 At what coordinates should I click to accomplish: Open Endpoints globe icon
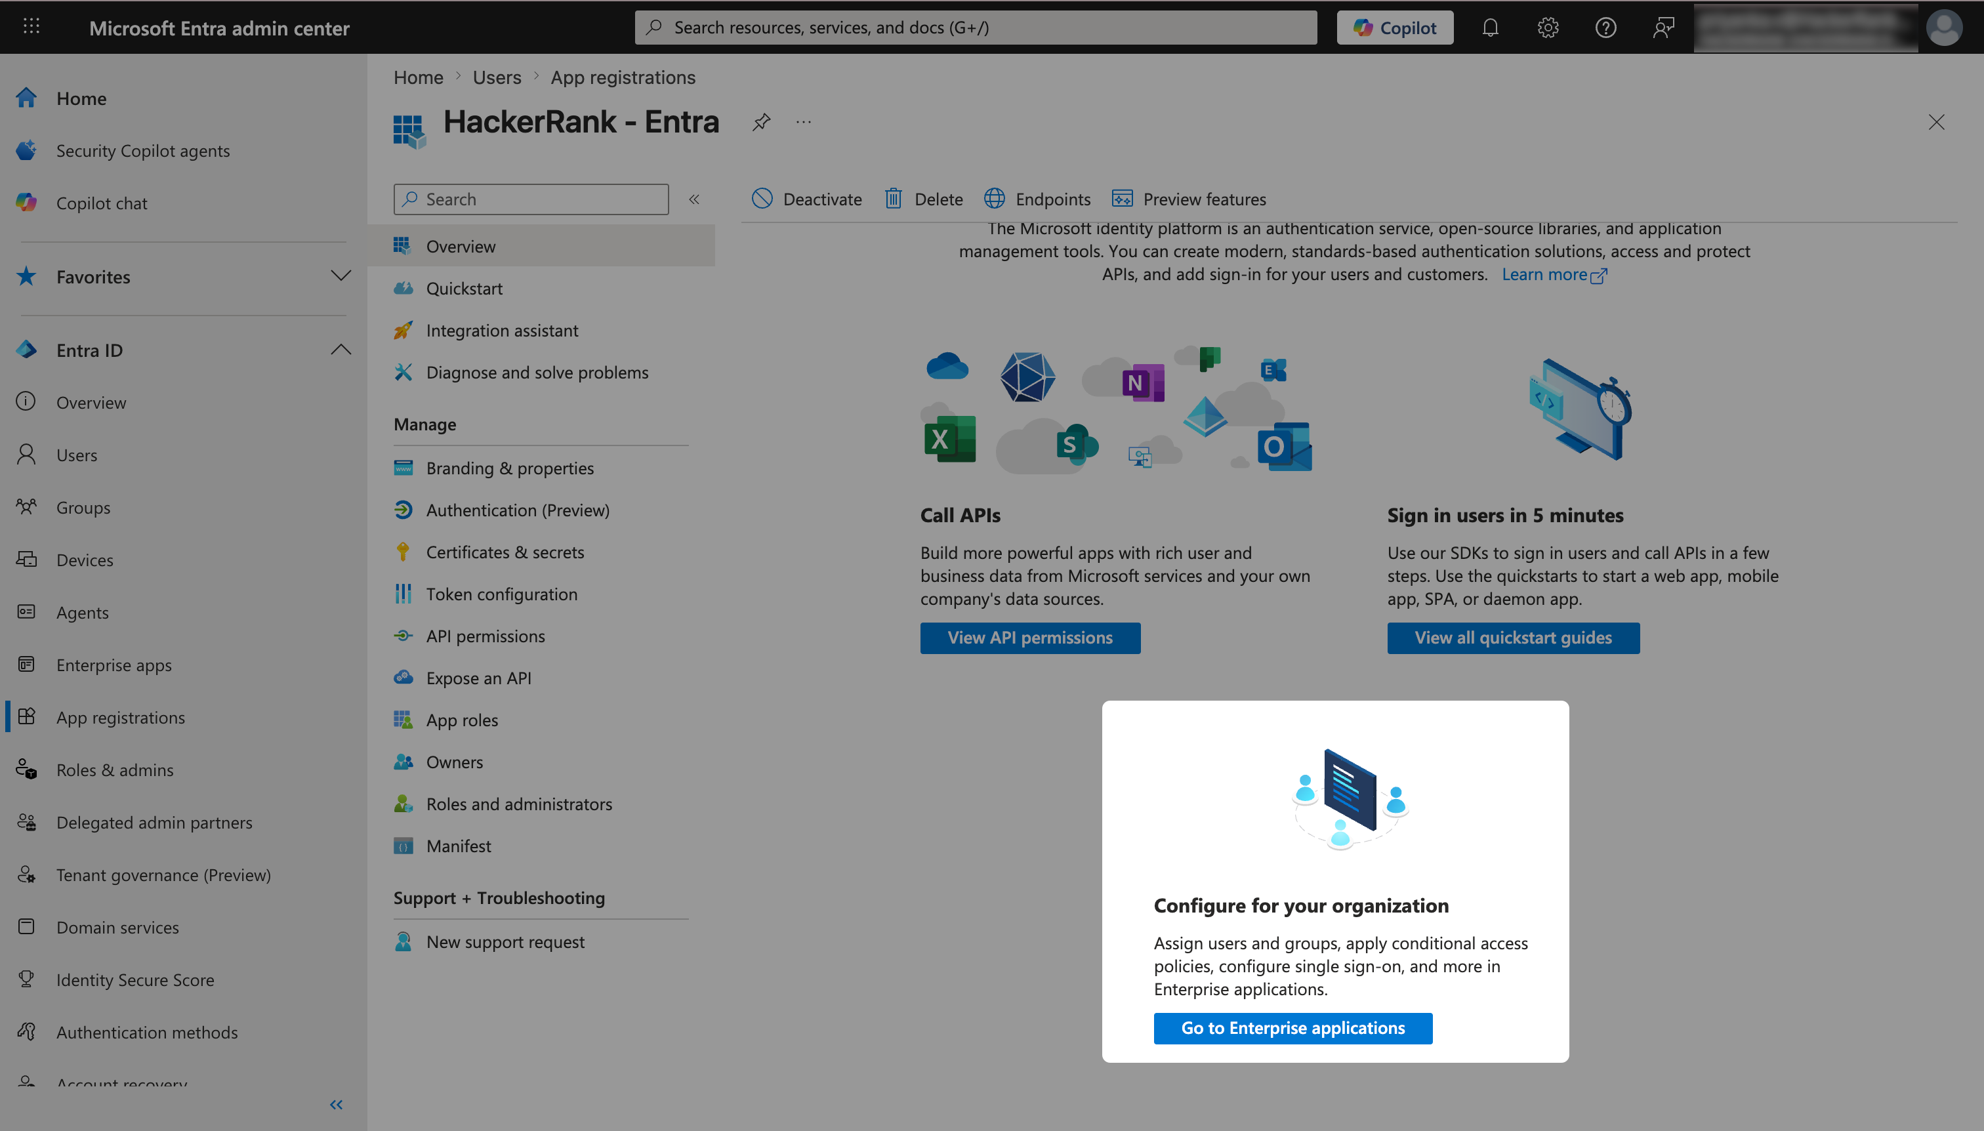[995, 199]
